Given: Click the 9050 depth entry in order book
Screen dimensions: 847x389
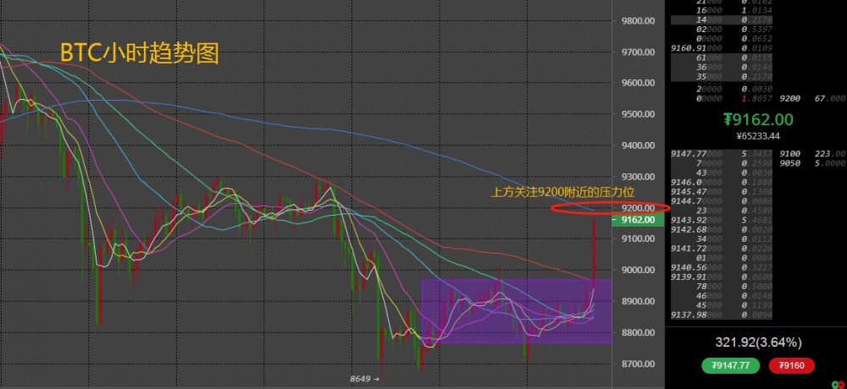Looking at the screenshot, I should tap(811, 163).
